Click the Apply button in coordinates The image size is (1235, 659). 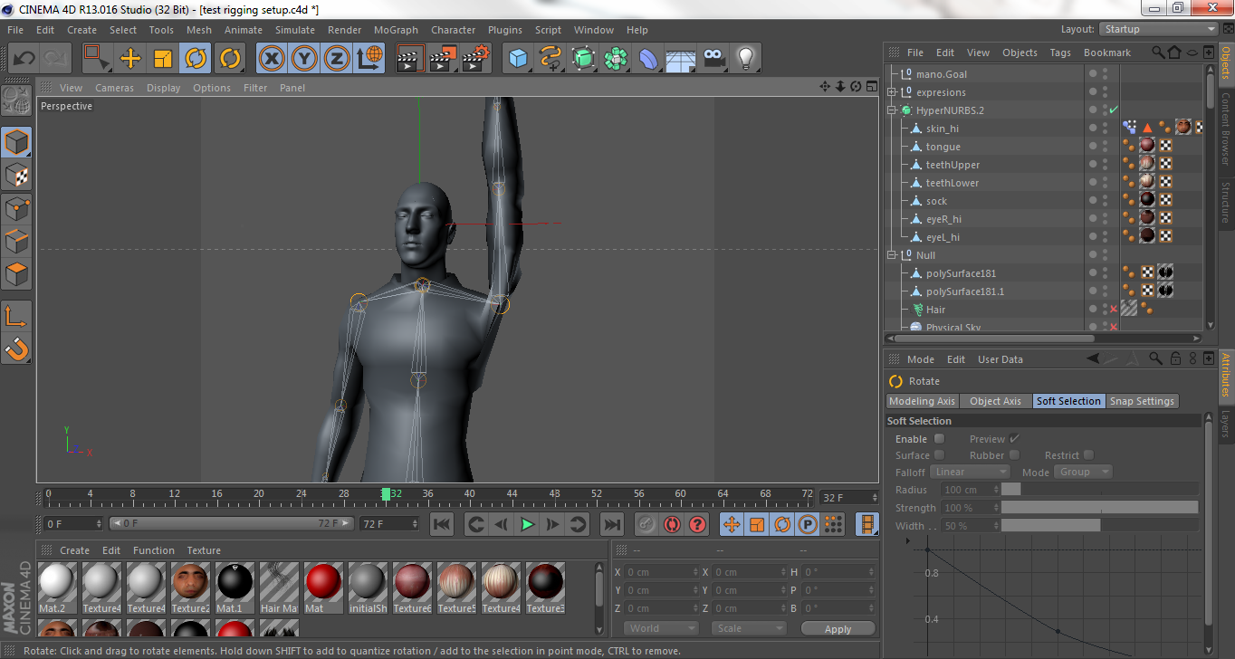[x=838, y=629]
